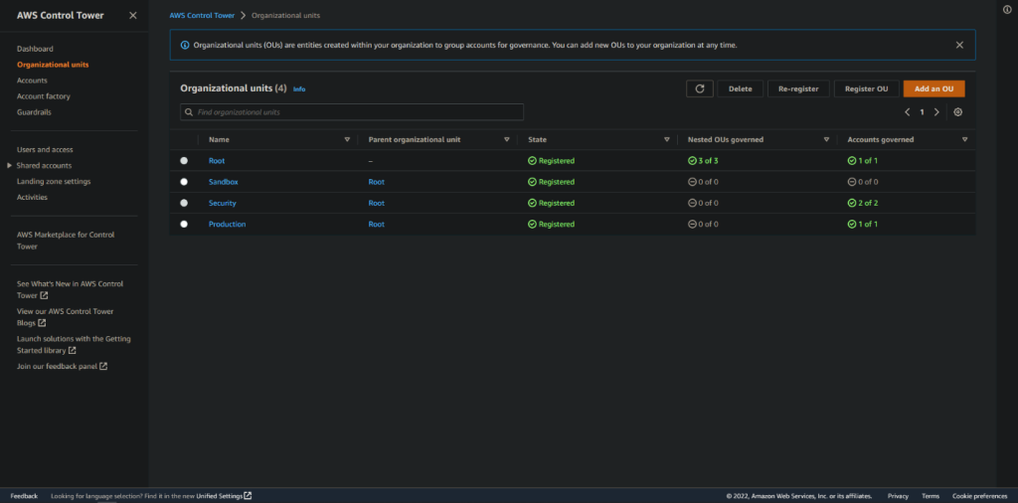Viewport: 1018px width, 503px height.
Task: Select the Security radio button
Action: tap(184, 203)
